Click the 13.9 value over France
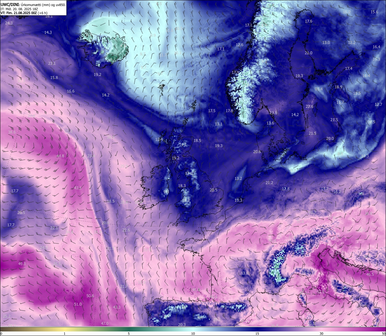386x336 pixels. [x=245, y=273]
